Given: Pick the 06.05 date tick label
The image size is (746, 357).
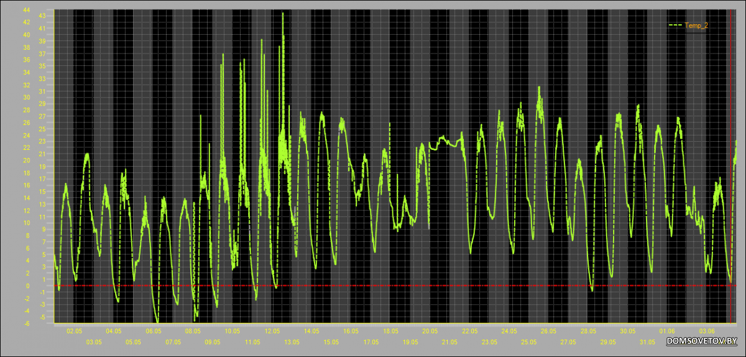Looking at the screenshot, I should 153,331.
